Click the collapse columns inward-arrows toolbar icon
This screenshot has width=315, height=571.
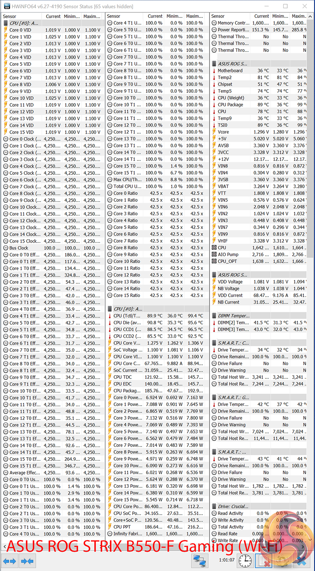pos(27,561)
